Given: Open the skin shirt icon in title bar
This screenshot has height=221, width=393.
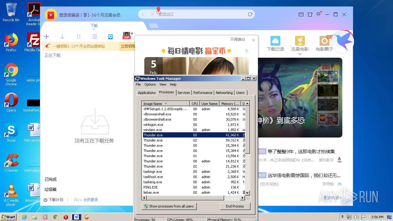Looking at the screenshot, I should pyautogui.click(x=310, y=14).
